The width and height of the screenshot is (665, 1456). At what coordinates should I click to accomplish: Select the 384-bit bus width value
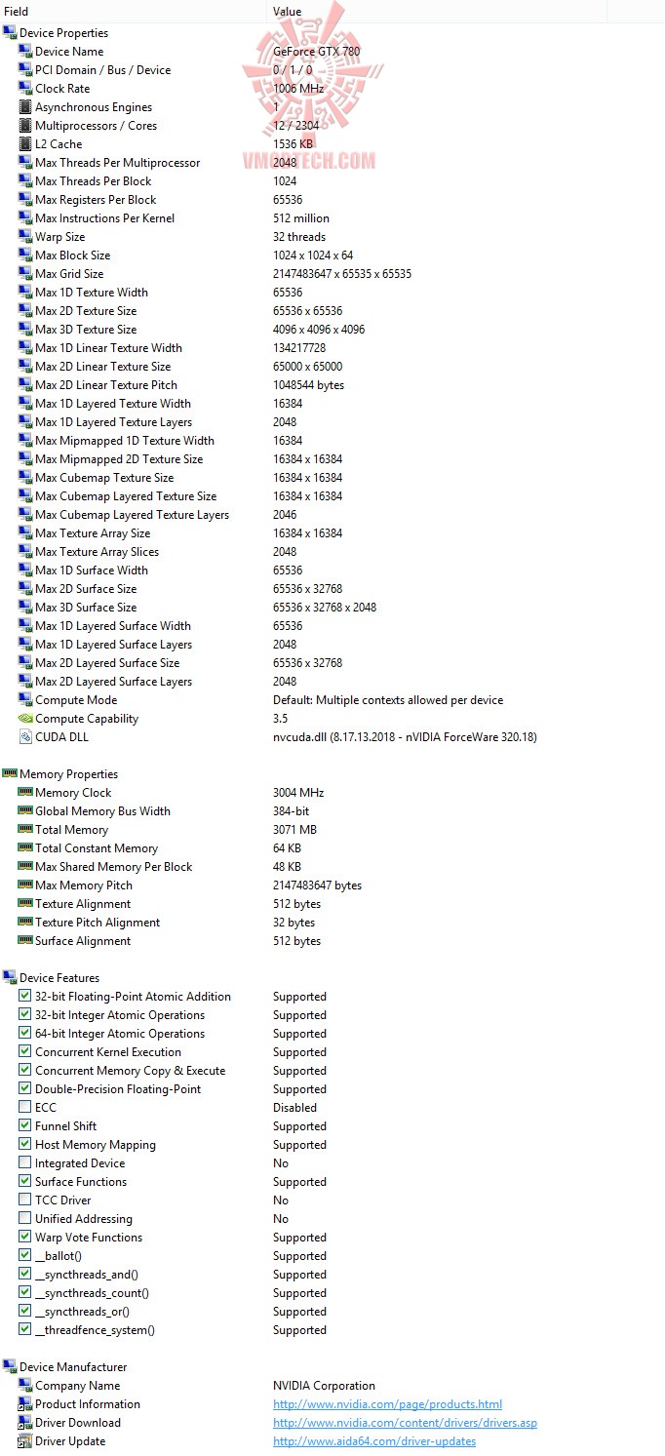[292, 811]
